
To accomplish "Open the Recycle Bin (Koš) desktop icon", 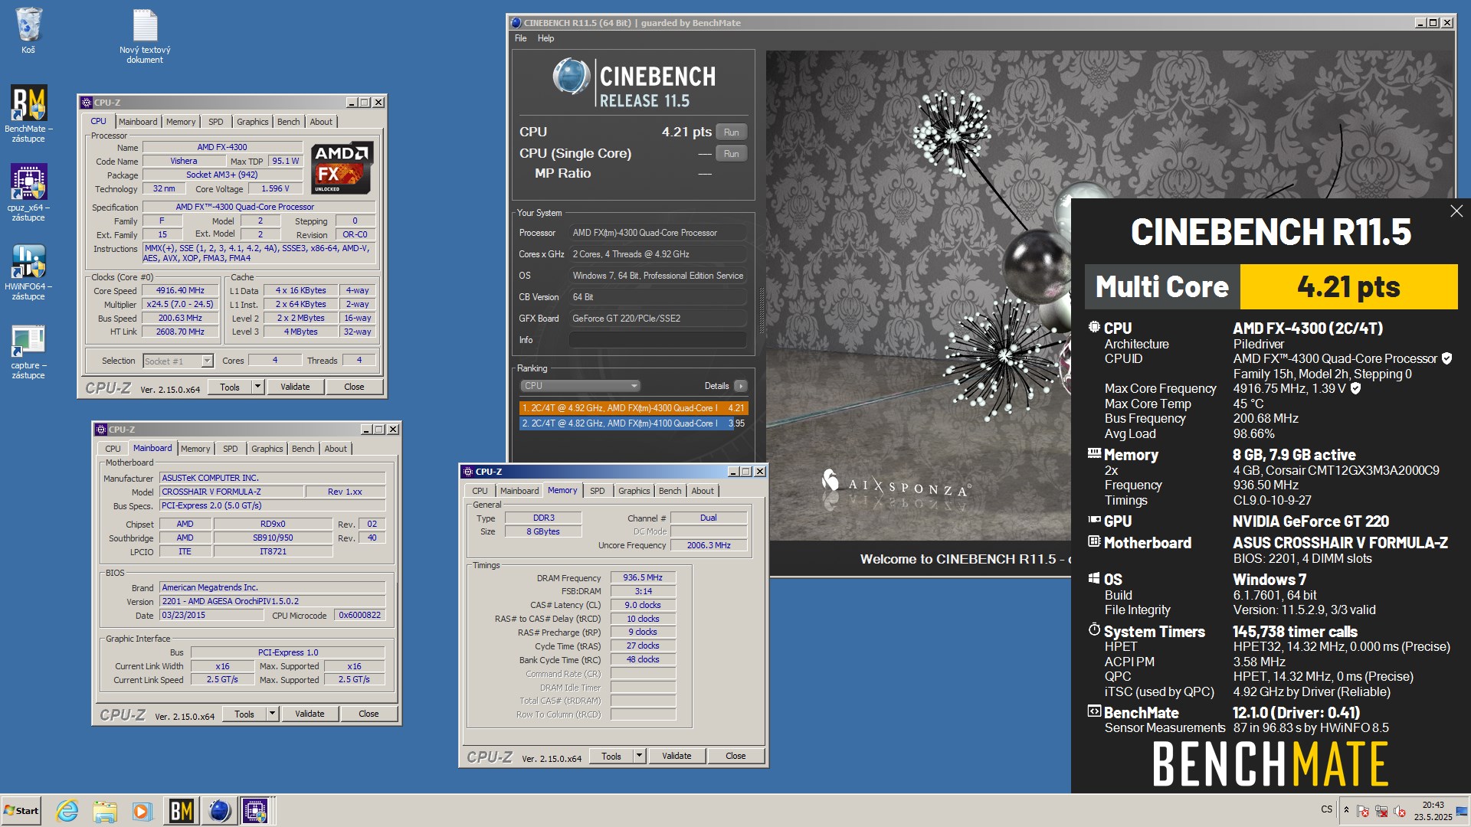I will point(28,31).
